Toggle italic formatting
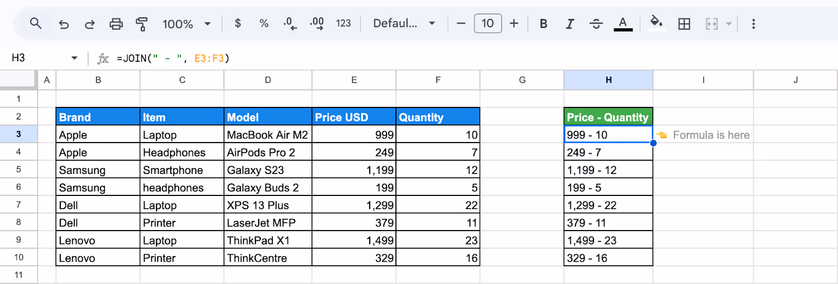 (570, 24)
